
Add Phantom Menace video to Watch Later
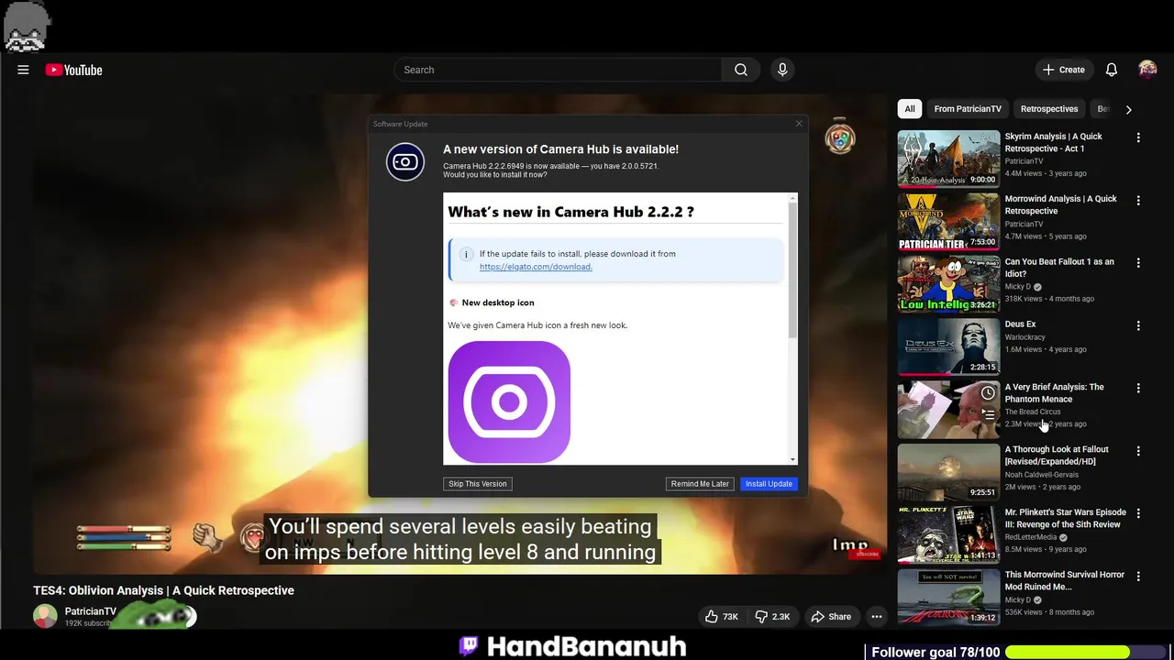[x=988, y=393]
